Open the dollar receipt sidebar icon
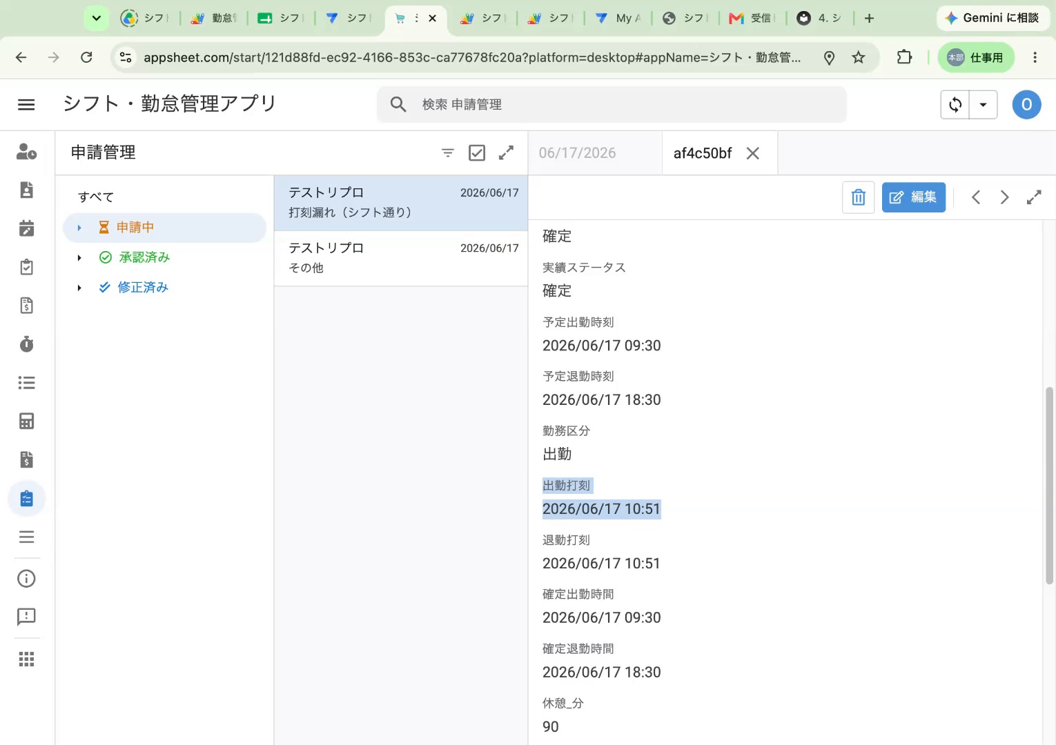Image resolution: width=1056 pixels, height=745 pixels. [26, 306]
